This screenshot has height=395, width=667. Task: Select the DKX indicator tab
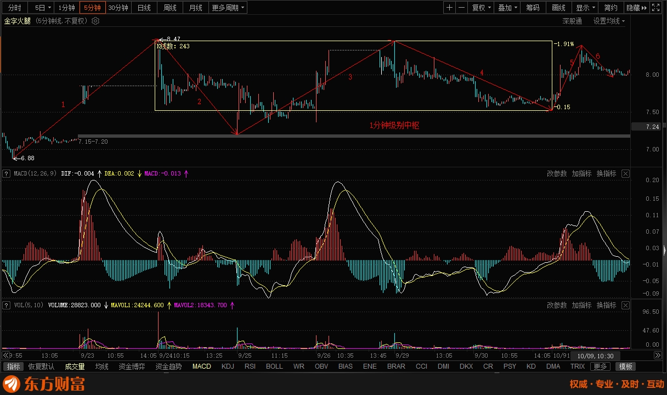466,366
